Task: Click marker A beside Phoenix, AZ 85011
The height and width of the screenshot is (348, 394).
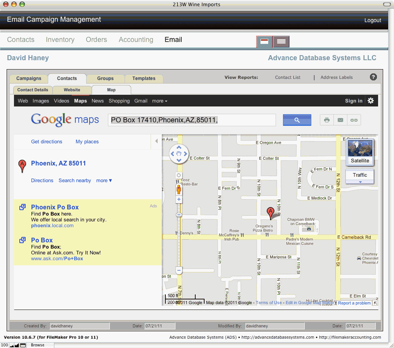Action: point(22,166)
